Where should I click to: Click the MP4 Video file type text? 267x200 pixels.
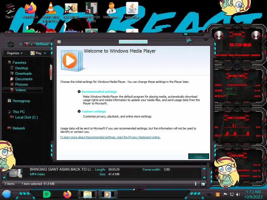(37, 174)
